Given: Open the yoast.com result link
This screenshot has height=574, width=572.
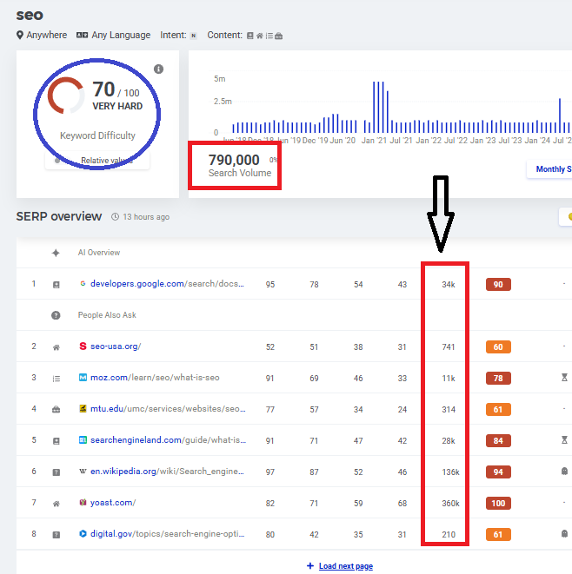Looking at the screenshot, I should point(112,503).
